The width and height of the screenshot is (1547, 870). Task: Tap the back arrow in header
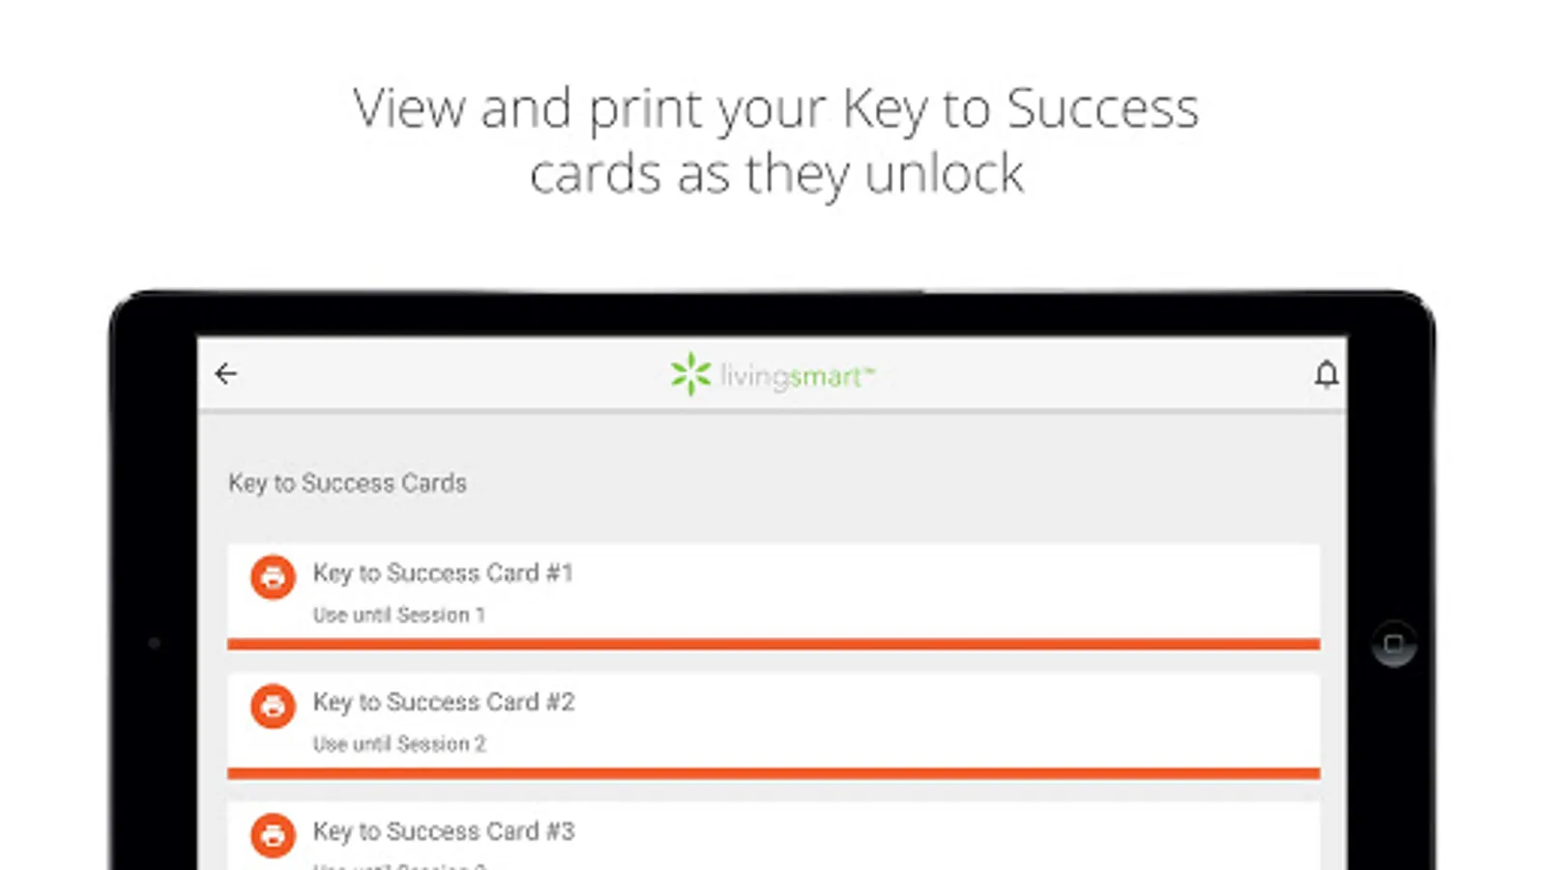(226, 374)
